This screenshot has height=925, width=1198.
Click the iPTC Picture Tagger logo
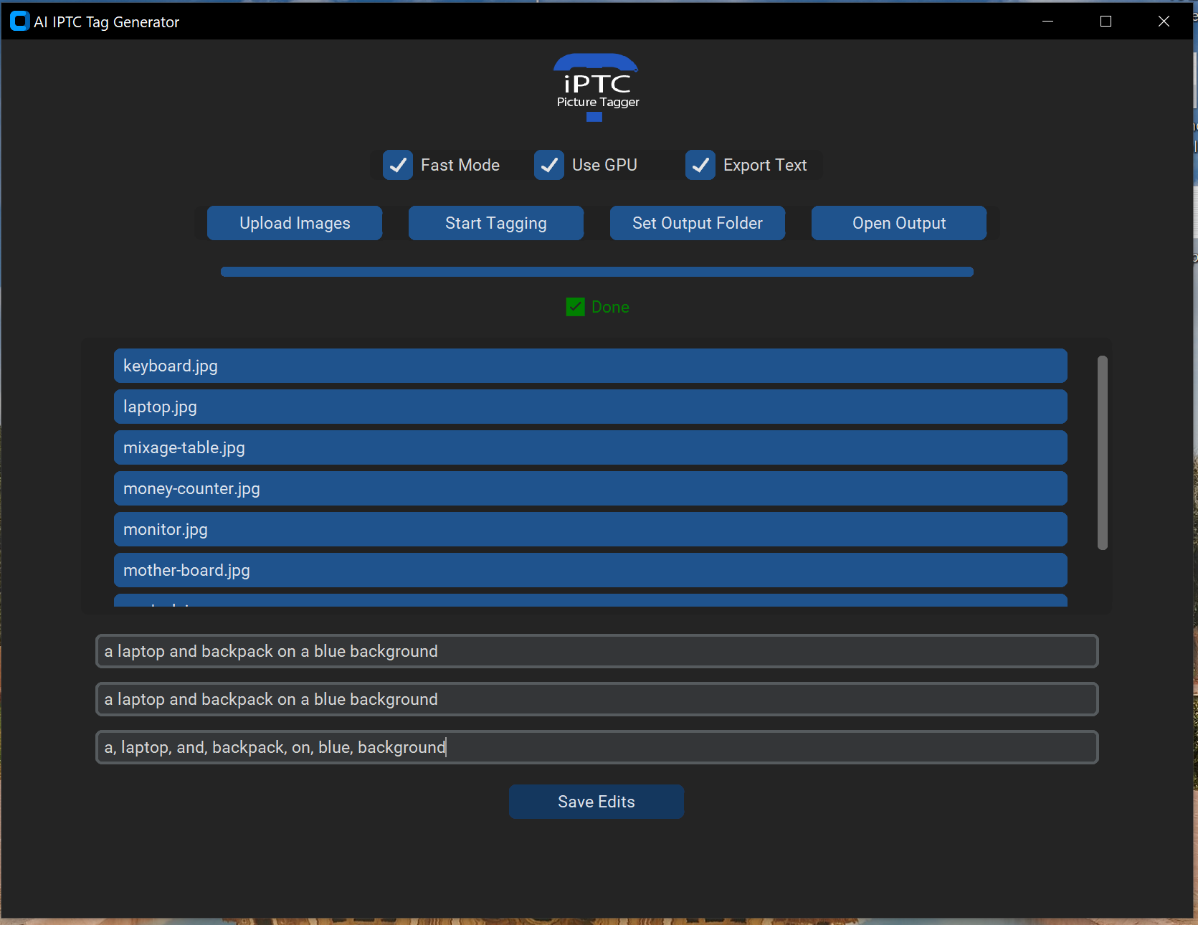coord(596,86)
